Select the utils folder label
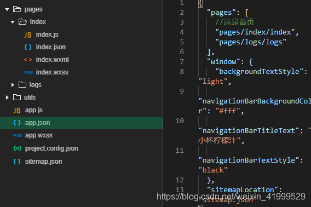This screenshot has height=207, width=311. coord(30,97)
